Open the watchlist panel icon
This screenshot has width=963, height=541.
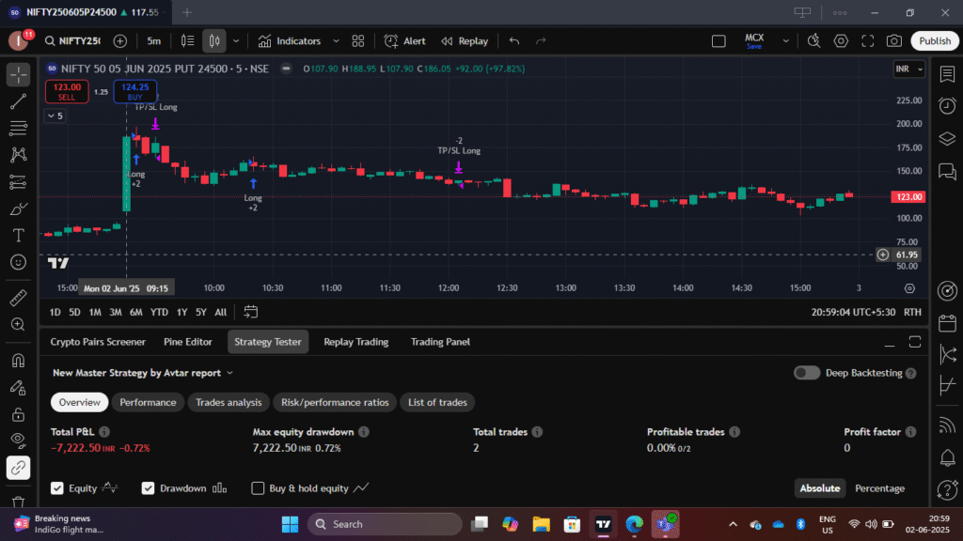pyautogui.click(x=947, y=74)
